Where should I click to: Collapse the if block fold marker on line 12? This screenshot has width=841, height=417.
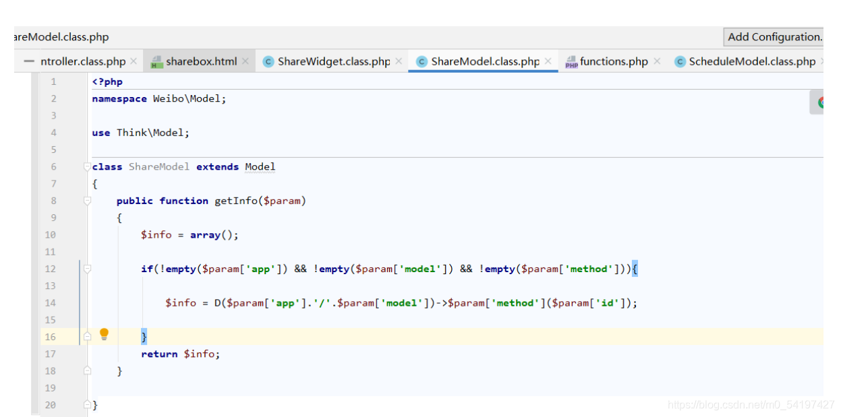(x=87, y=269)
